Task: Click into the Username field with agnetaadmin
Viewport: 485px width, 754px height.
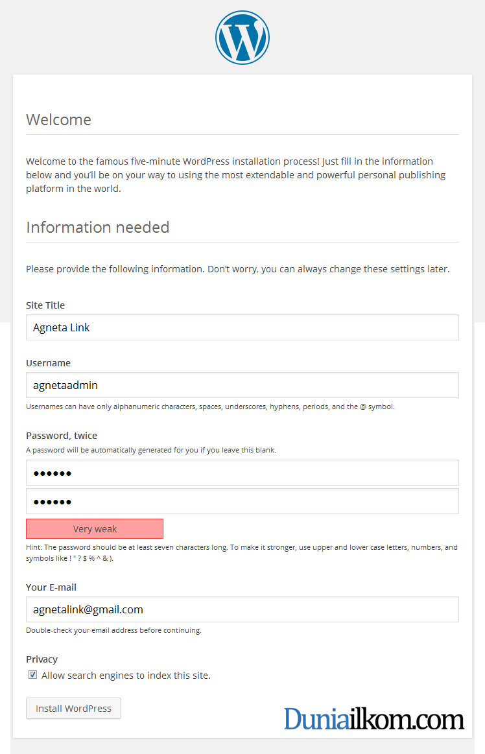Action: coord(242,385)
